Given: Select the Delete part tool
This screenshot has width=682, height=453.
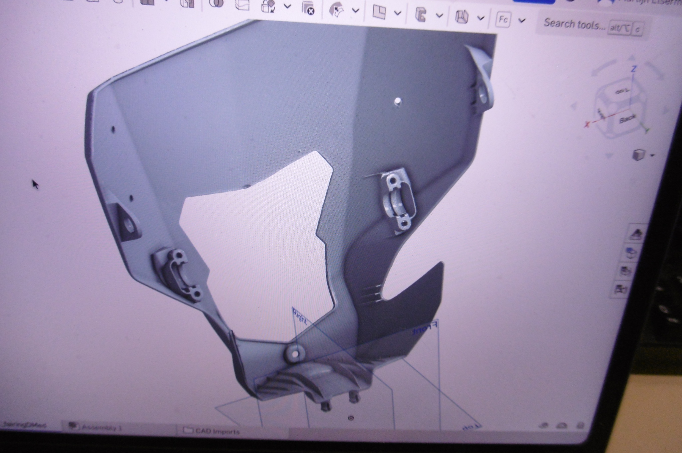Looking at the screenshot, I should click(308, 7).
